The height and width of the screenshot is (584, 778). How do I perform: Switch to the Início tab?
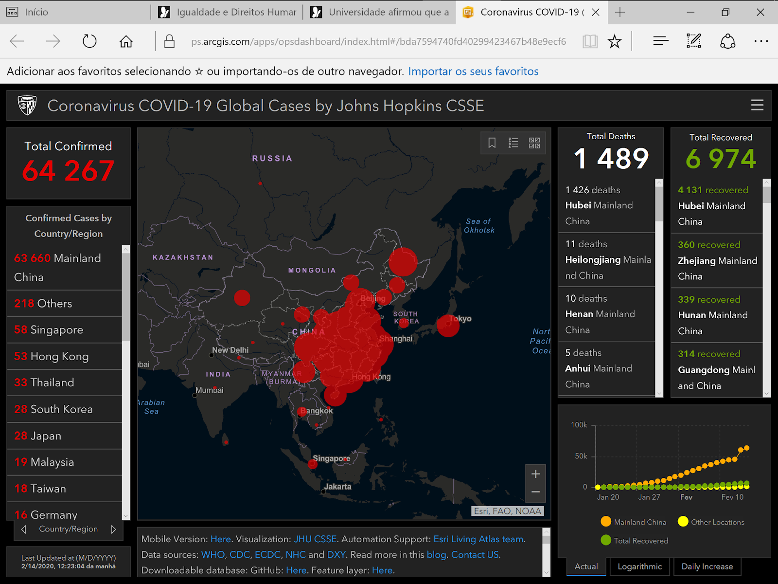76,12
